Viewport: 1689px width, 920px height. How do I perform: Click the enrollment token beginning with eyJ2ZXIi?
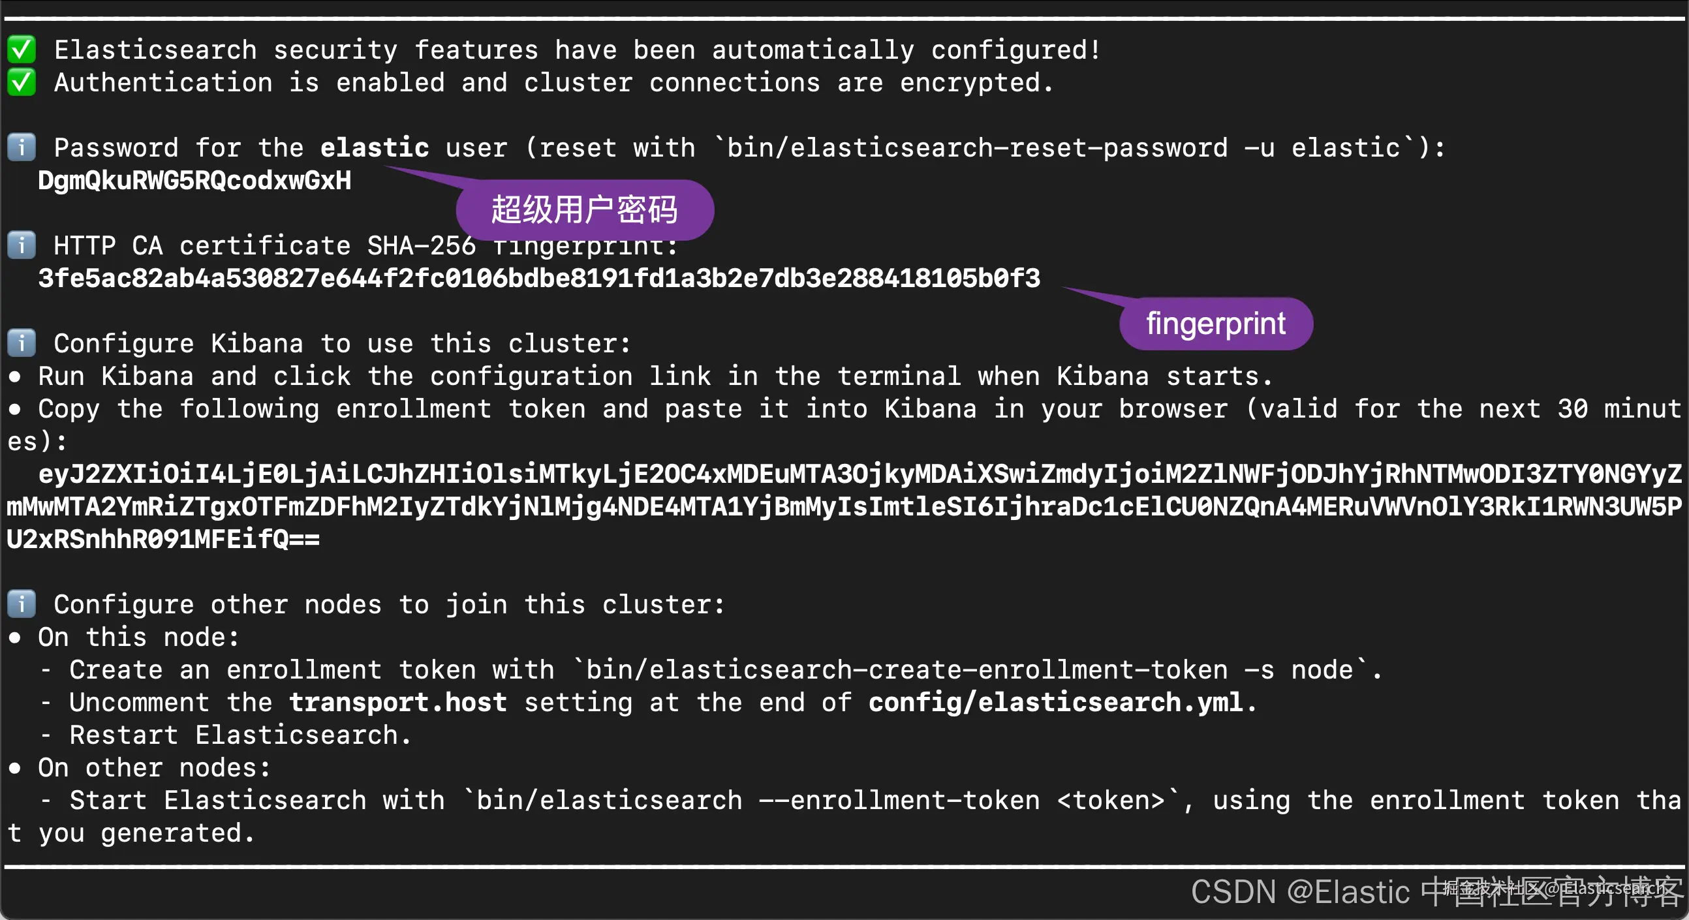(844, 507)
